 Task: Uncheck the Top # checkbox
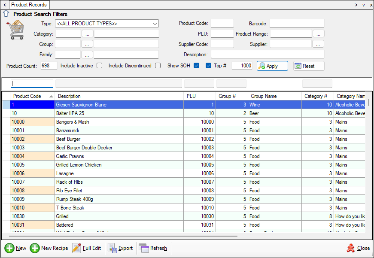(208, 66)
